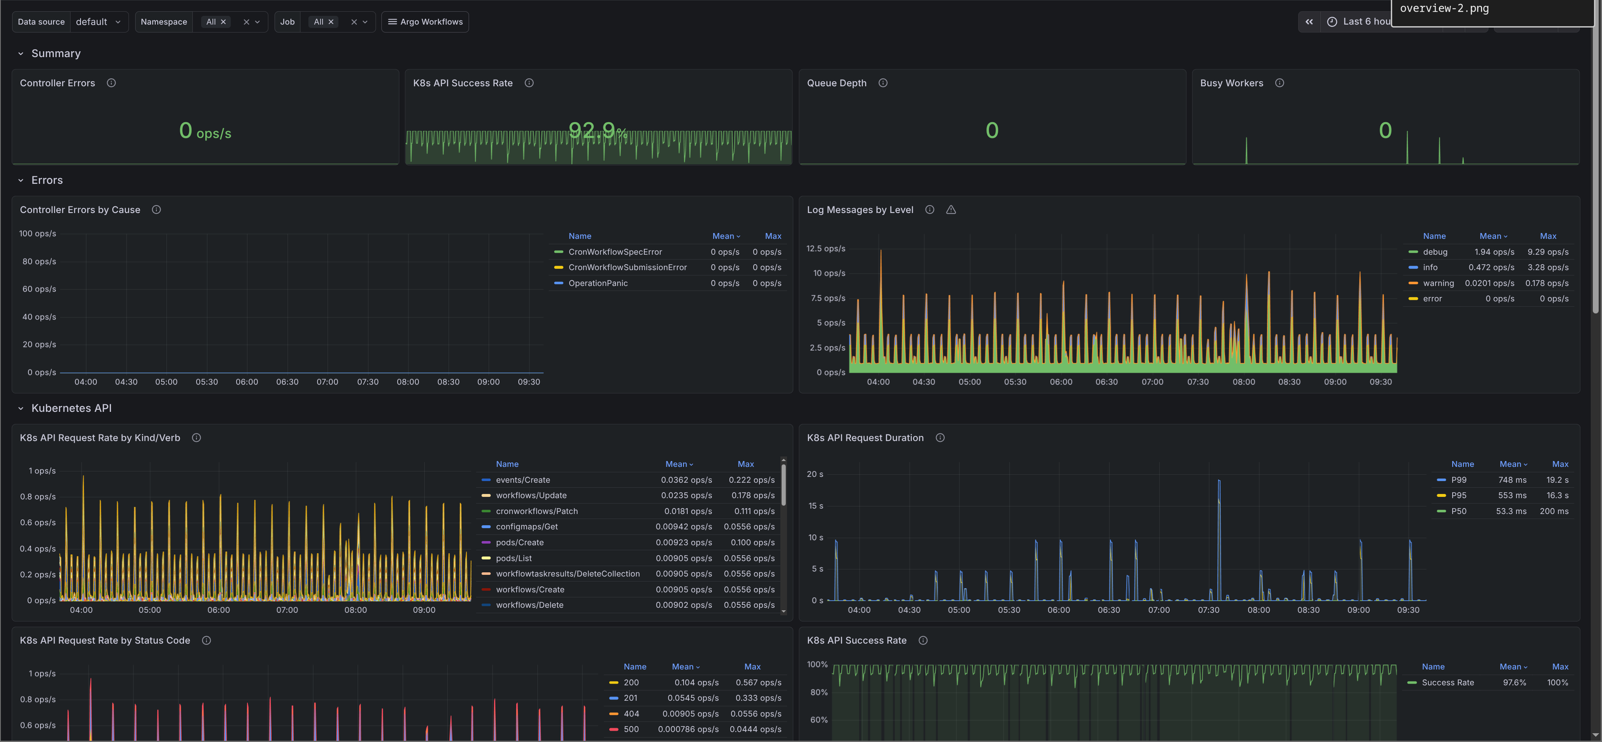Image resolution: width=1602 pixels, height=742 pixels.
Task: Hide the debug series in Log Messages legend
Action: tap(1434, 252)
